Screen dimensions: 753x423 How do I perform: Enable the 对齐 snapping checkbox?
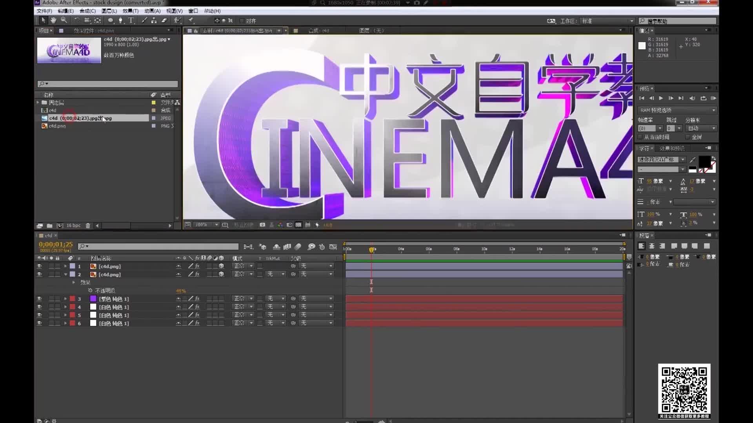[x=242, y=21]
